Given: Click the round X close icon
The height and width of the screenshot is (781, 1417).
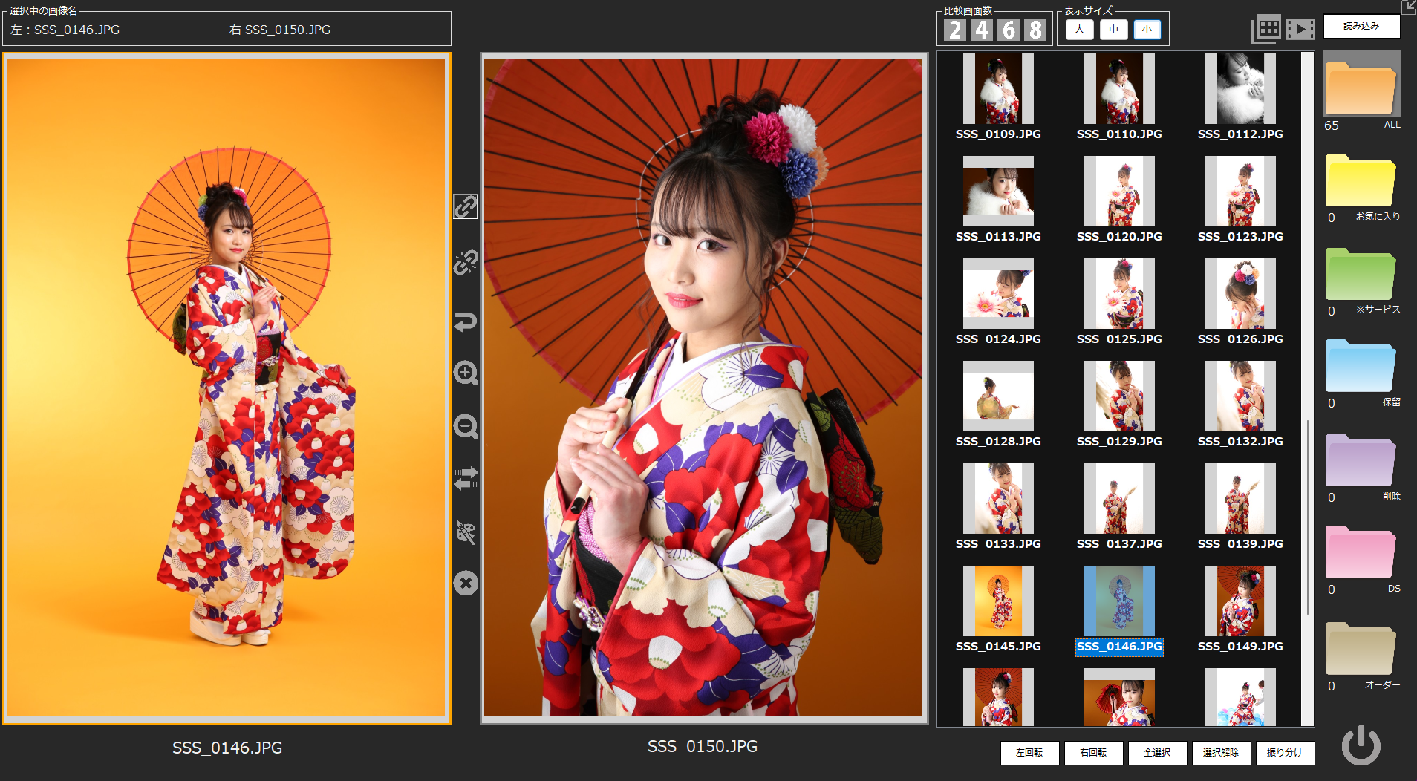Looking at the screenshot, I should tap(466, 584).
